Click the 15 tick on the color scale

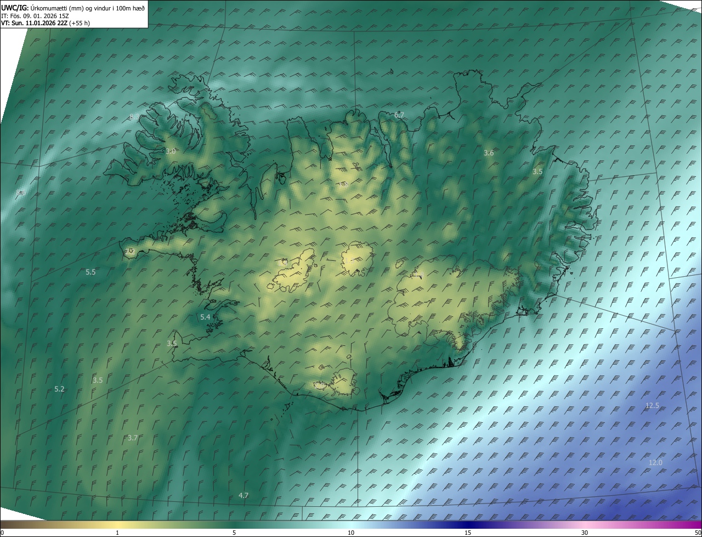[468, 533]
